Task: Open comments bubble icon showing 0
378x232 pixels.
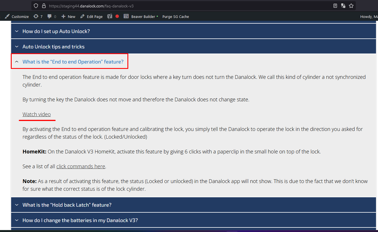Action: (x=50, y=17)
